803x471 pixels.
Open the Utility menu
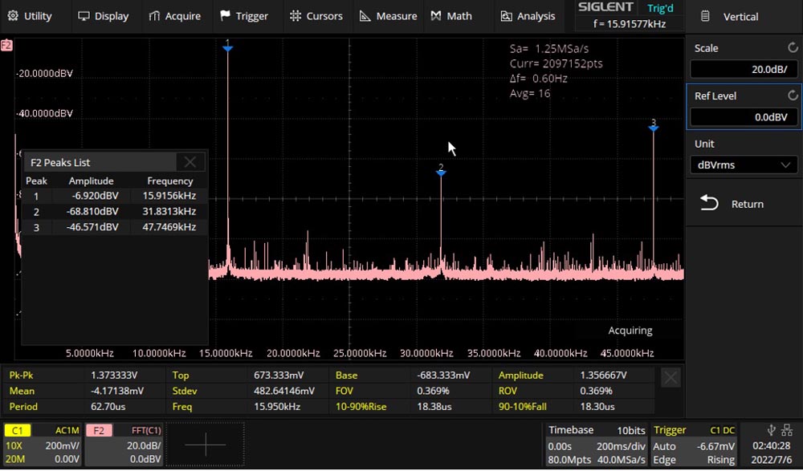(x=30, y=16)
